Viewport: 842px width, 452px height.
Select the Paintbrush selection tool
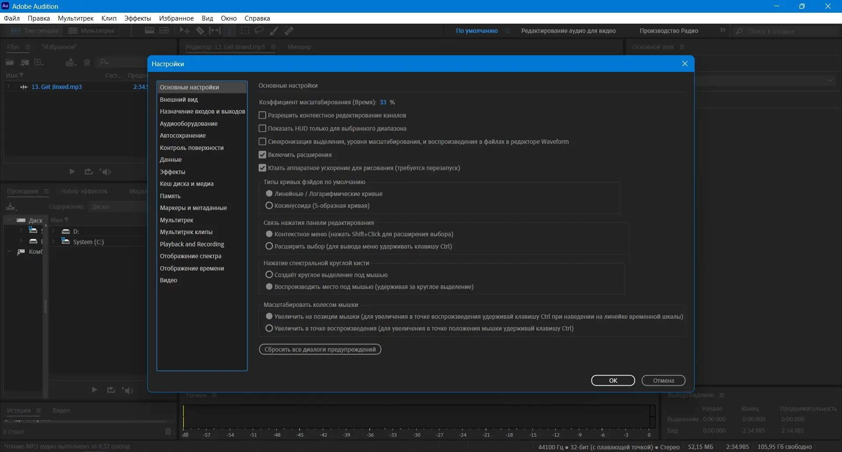[274, 31]
